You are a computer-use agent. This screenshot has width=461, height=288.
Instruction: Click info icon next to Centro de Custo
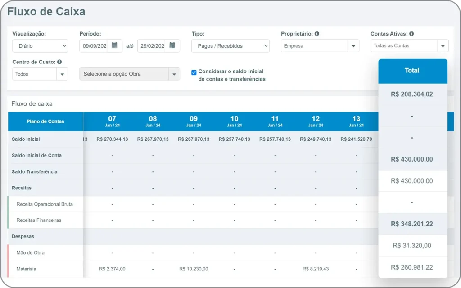tap(59, 62)
